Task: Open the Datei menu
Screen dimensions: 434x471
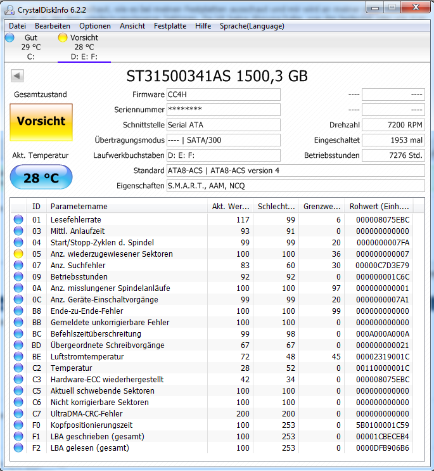Action: point(17,26)
